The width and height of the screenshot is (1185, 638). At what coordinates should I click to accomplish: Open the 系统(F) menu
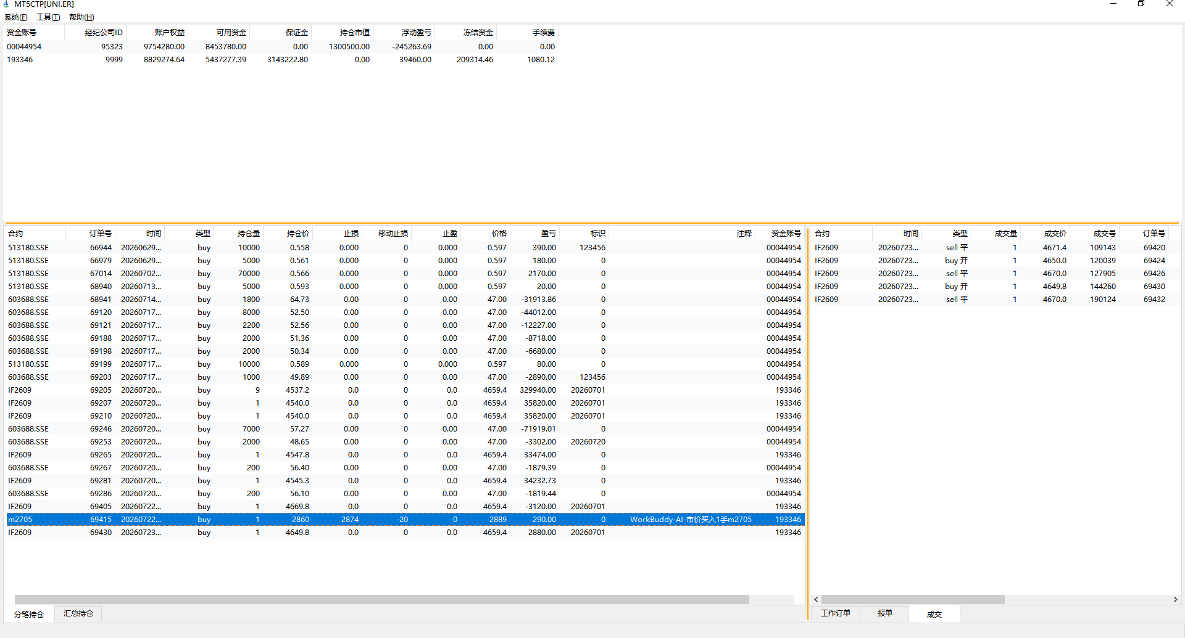pyautogui.click(x=16, y=17)
